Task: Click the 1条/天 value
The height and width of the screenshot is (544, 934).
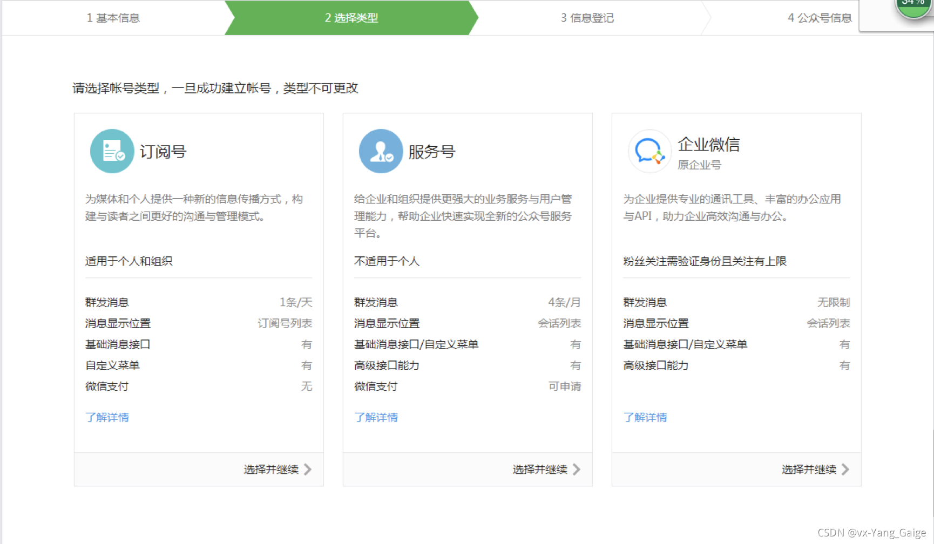Action: (296, 302)
